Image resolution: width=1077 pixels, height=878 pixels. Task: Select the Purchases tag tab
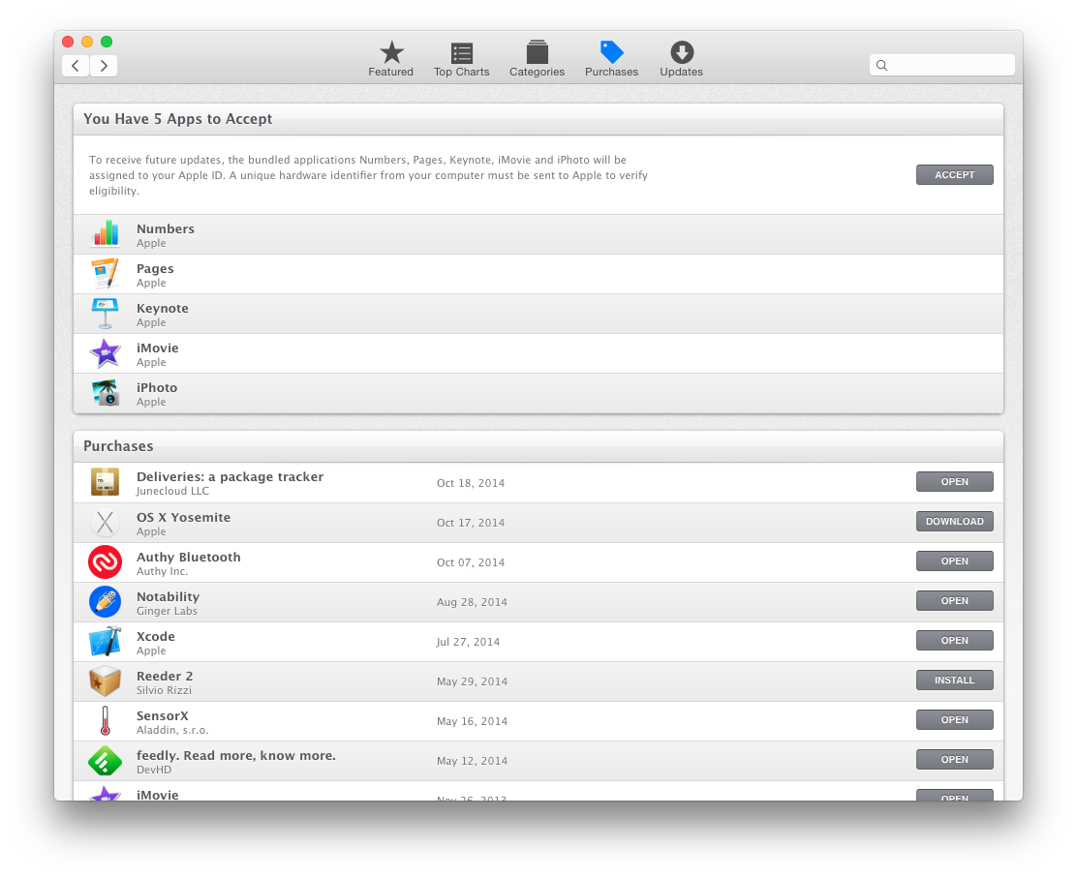[611, 58]
